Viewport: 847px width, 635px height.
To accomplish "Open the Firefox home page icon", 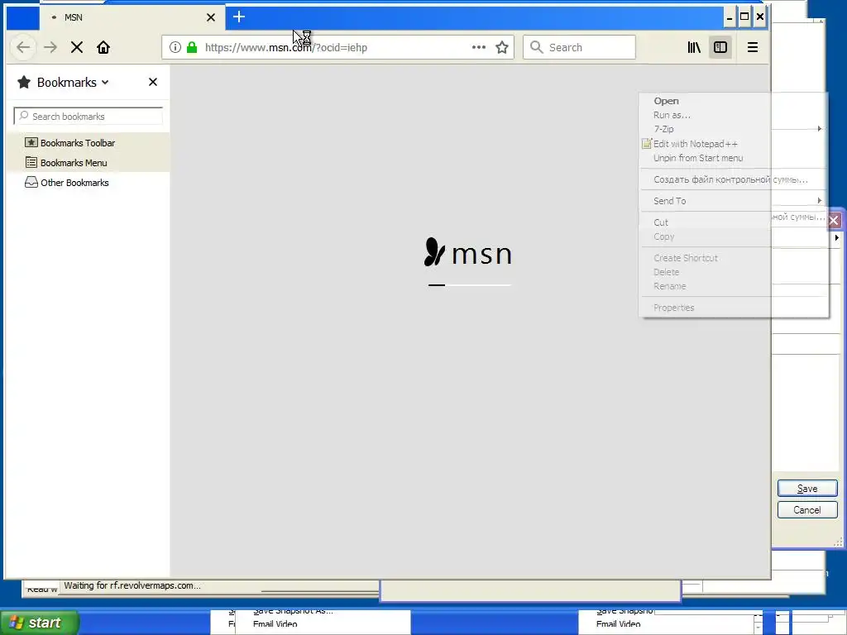I will click(103, 47).
